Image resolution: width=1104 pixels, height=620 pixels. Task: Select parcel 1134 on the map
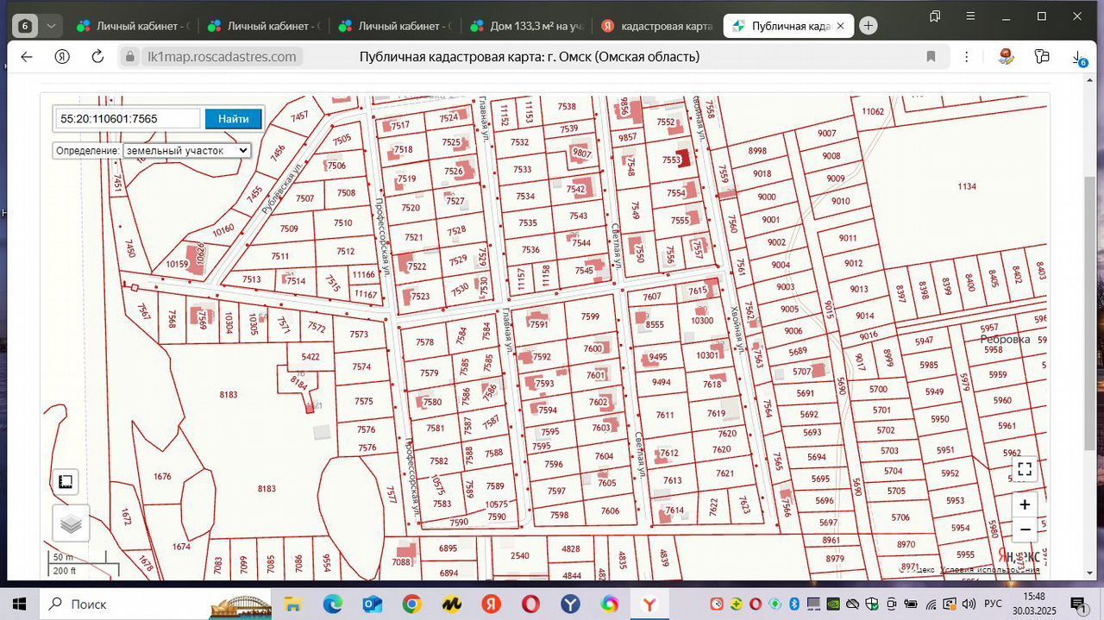[x=966, y=186]
